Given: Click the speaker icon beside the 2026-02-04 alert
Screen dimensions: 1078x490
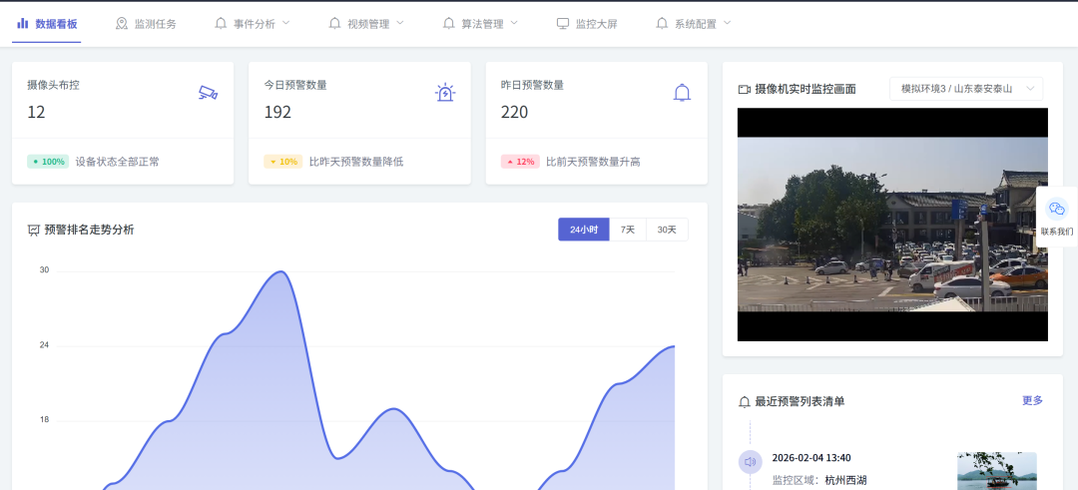Looking at the screenshot, I should click(x=750, y=461).
